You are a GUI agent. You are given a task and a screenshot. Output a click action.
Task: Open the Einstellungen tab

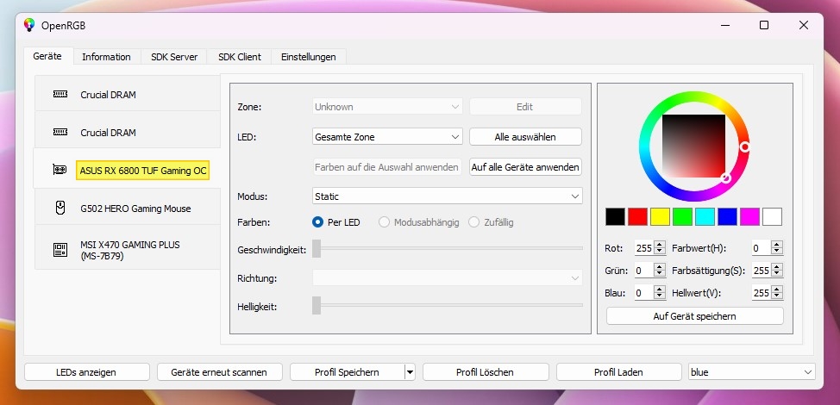tap(309, 57)
